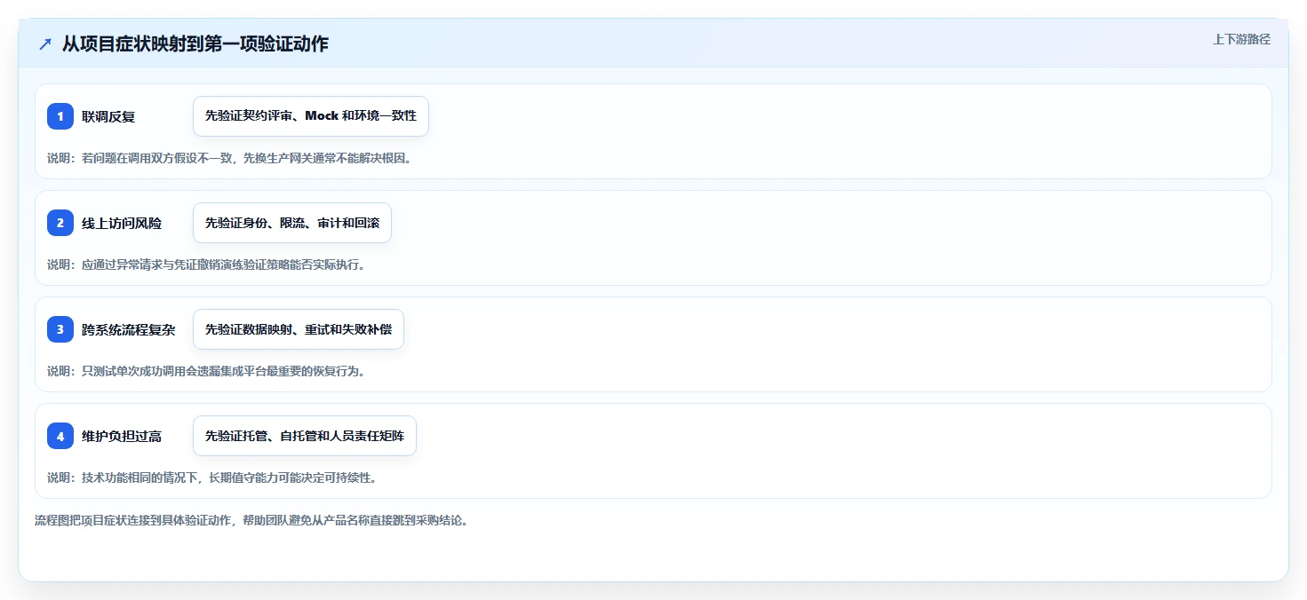Select the 跨系统流程复杂 symptom label
Screen dimensions: 1307x600
click(x=129, y=329)
